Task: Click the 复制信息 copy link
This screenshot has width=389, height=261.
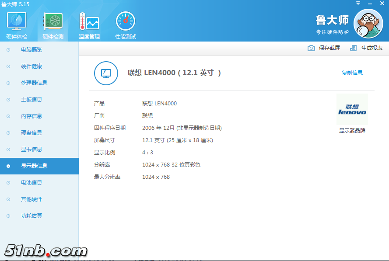Action: [353, 73]
